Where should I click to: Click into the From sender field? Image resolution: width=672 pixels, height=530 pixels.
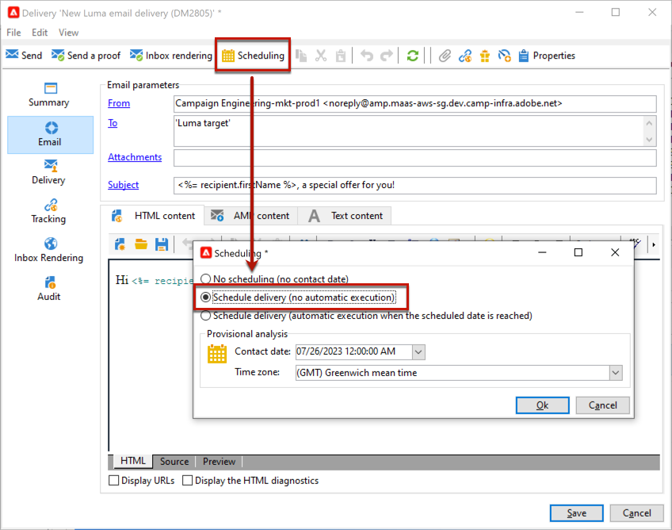pyautogui.click(x=415, y=103)
